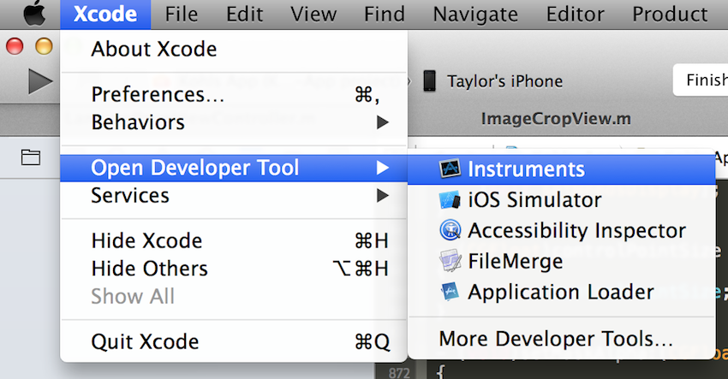
Task: Select Taylor's iPhone run destination
Action: coord(504,81)
